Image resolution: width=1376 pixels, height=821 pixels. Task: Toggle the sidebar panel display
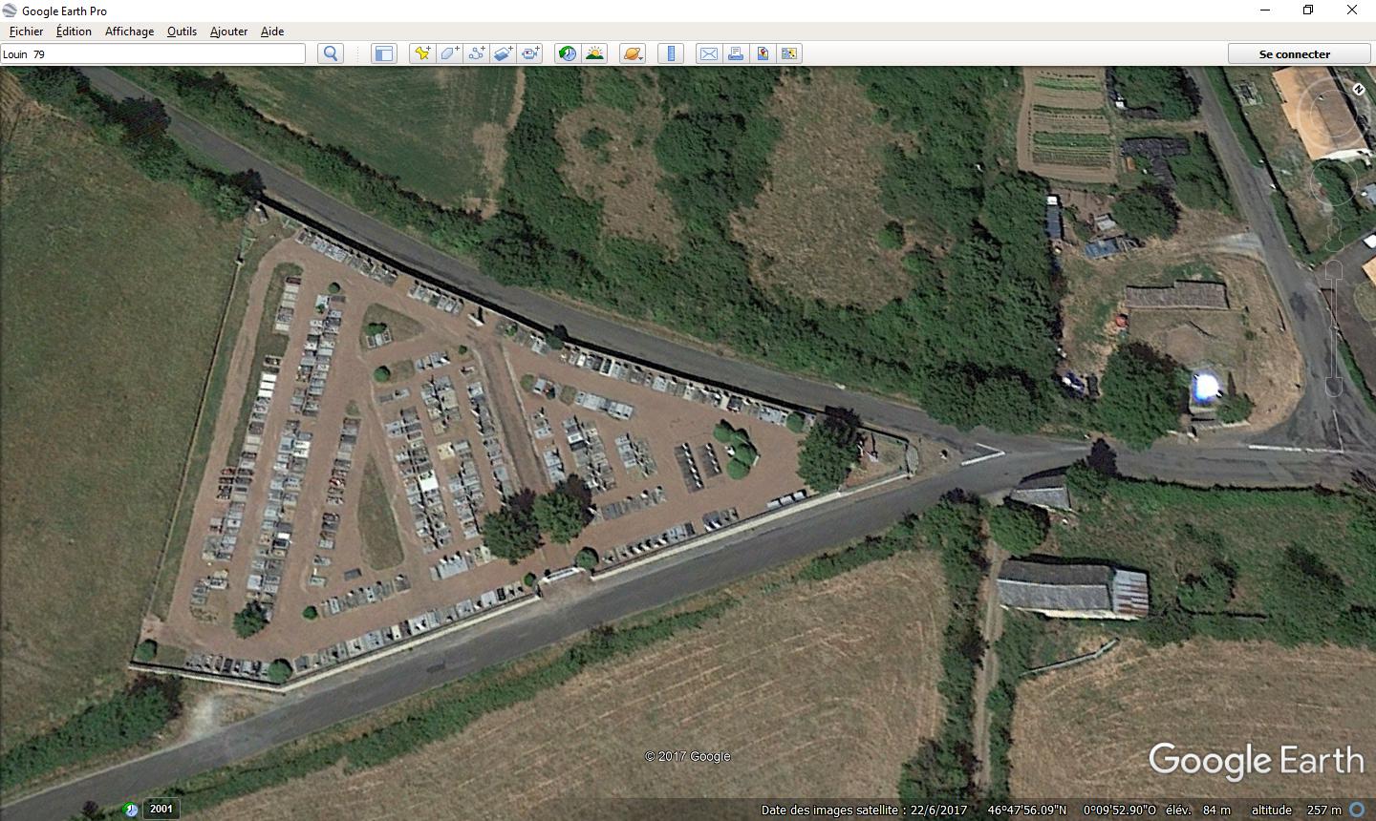coord(383,53)
